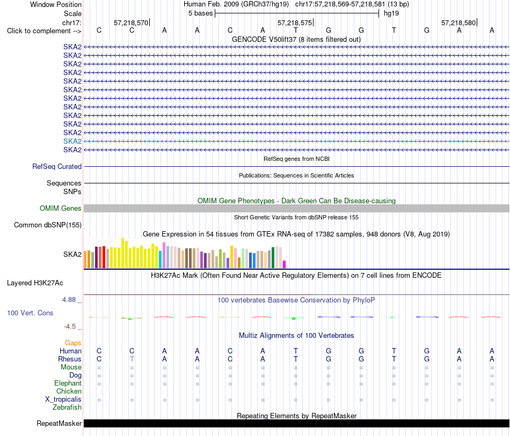Click the '4.88' upper conservation scale value
Image resolution: width=510 pixels, height=436 pixels.
point(69,300)
